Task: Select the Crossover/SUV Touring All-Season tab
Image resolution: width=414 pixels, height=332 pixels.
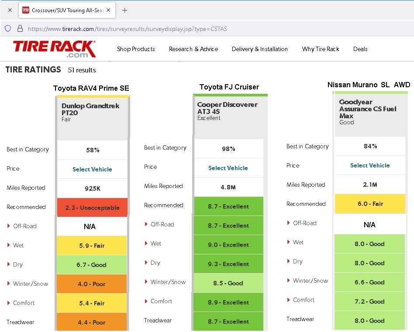Action: [67, 10]
